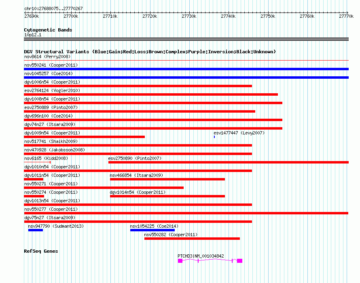Click the small blue esv1477447 gain marker
Image resolution: width=360 pixels, height=283 pixels.
214,137
